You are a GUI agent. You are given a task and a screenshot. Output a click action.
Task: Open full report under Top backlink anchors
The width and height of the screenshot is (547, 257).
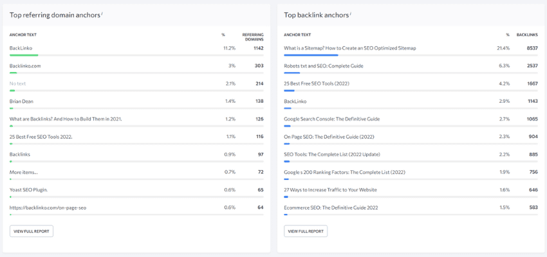point(306,231)
